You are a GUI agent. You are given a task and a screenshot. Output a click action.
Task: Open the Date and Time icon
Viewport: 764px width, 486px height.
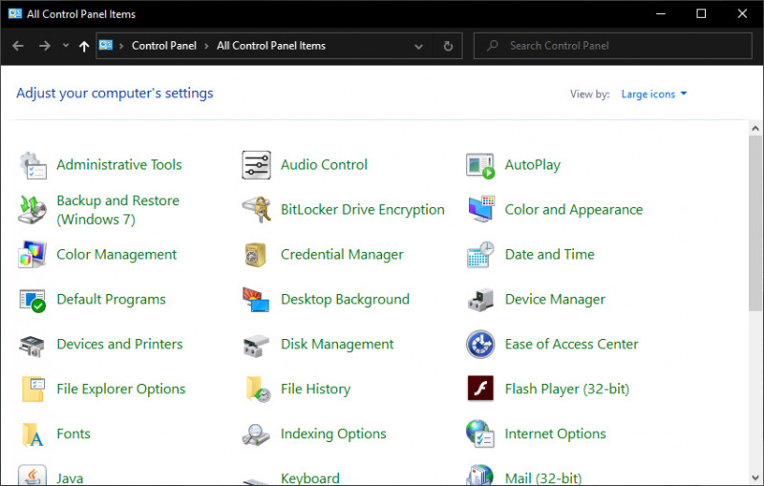coord(480,254)
